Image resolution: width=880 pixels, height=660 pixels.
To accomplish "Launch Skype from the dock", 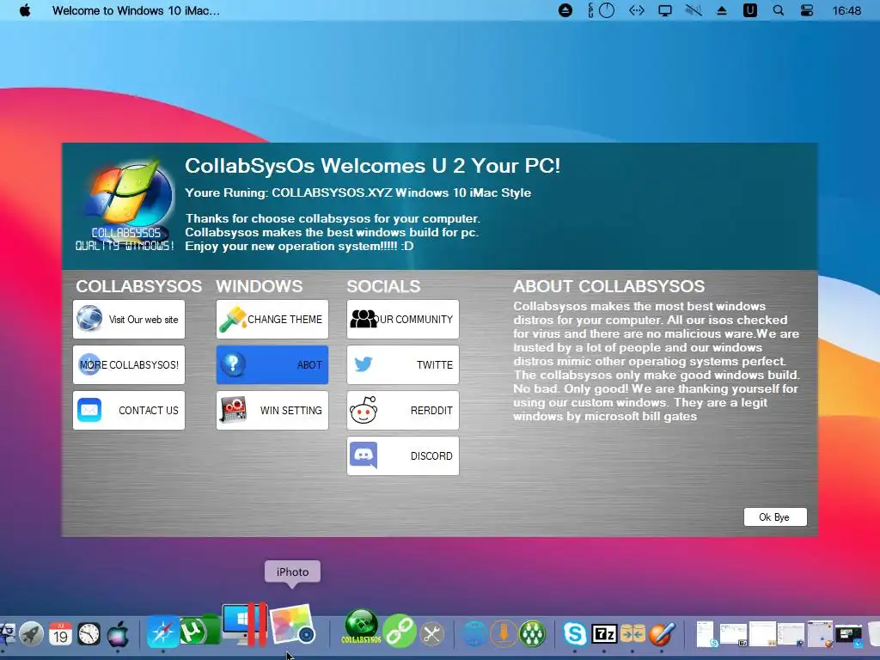I will click(575, 634).
